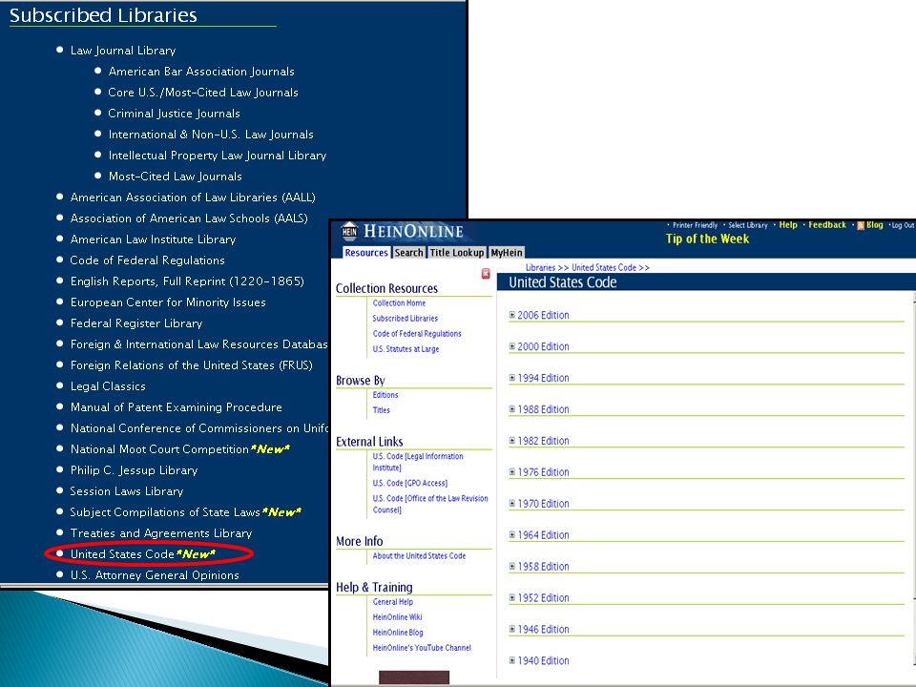Select U.S. Attorney General Opinions
Screen dimensions: 916x687
pyautogui.click(x=155, y=575)
